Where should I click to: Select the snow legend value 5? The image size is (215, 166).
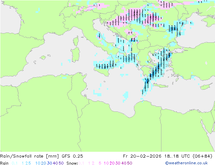[100, 163]
